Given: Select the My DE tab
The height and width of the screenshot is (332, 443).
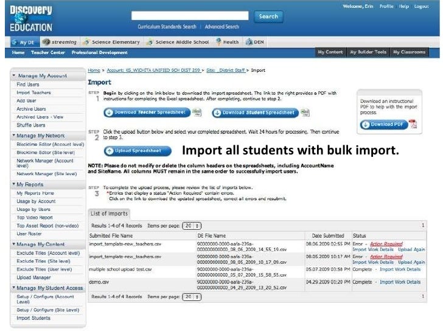Looking at the screenshot, I should pyautogui.click(x=24, y=43).
